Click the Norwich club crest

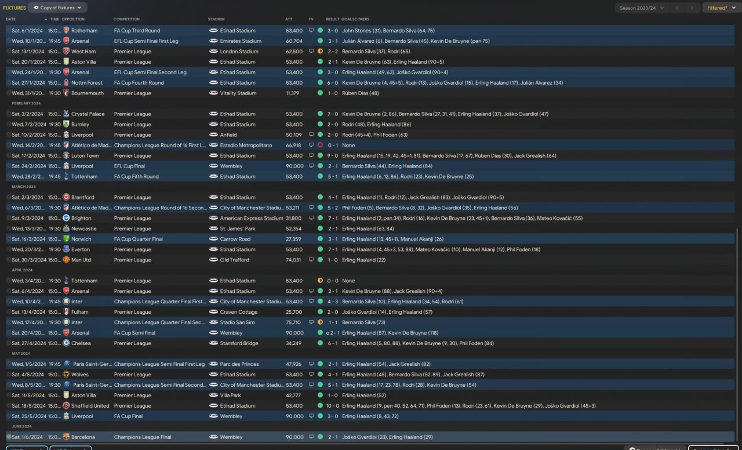coord(66,239)
